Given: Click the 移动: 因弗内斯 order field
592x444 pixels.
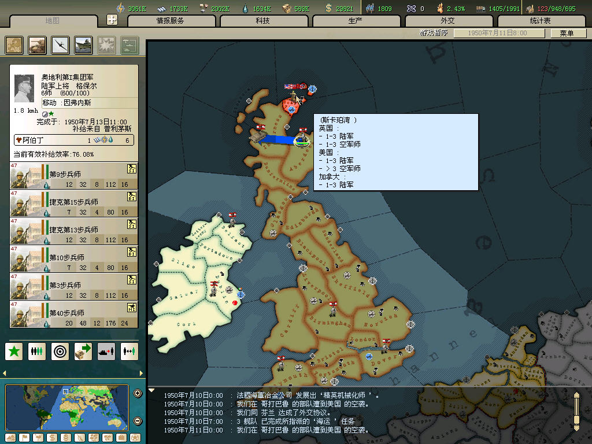Looking at the screenshot, I should (x=90, y=103).
